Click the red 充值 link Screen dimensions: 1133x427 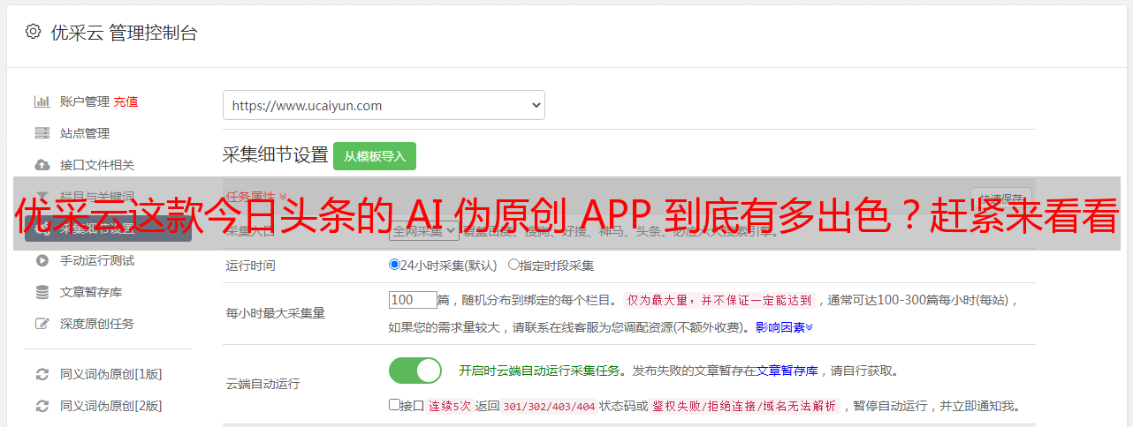pos(125,101)
